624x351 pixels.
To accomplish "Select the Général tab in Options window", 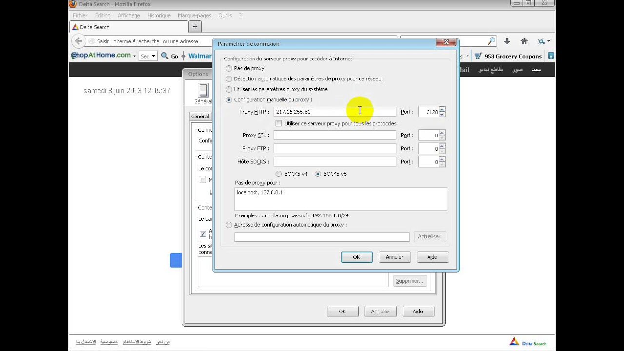I will 200,117.
